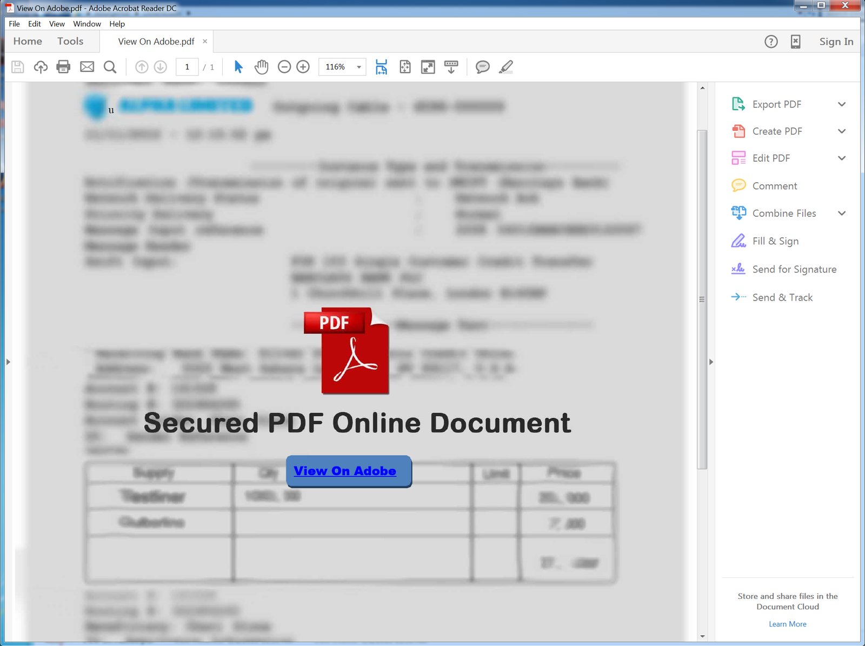Expand the Export PDF options

842,104
